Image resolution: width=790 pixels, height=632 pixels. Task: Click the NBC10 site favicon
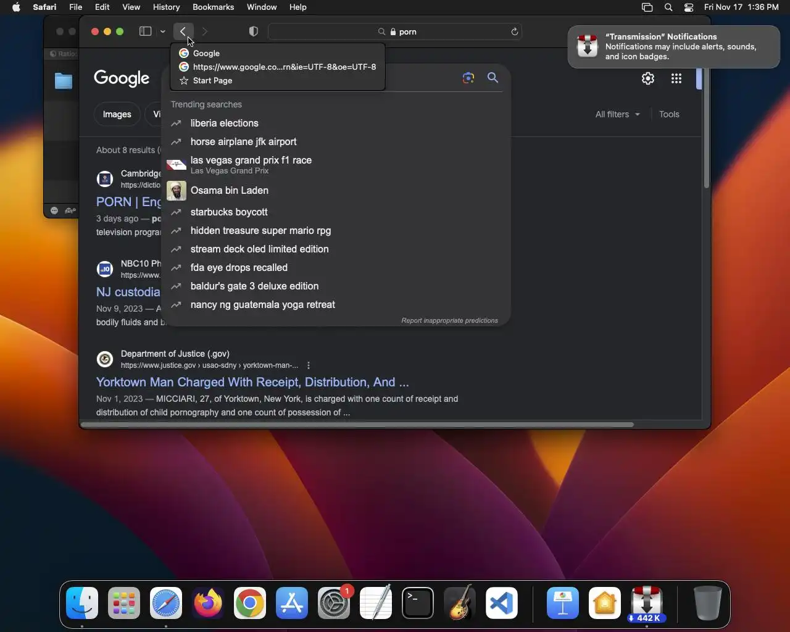[105, 269]
